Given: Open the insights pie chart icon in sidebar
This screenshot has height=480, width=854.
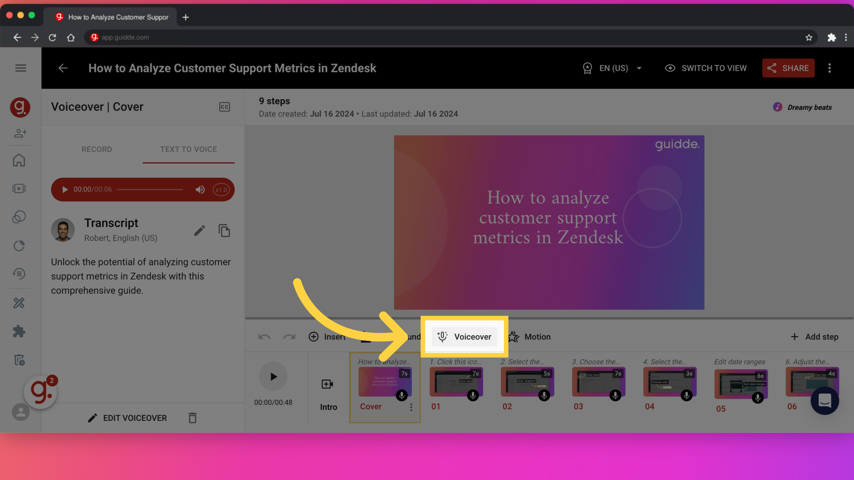Looking at the screenshot, I should pos(19,246).
